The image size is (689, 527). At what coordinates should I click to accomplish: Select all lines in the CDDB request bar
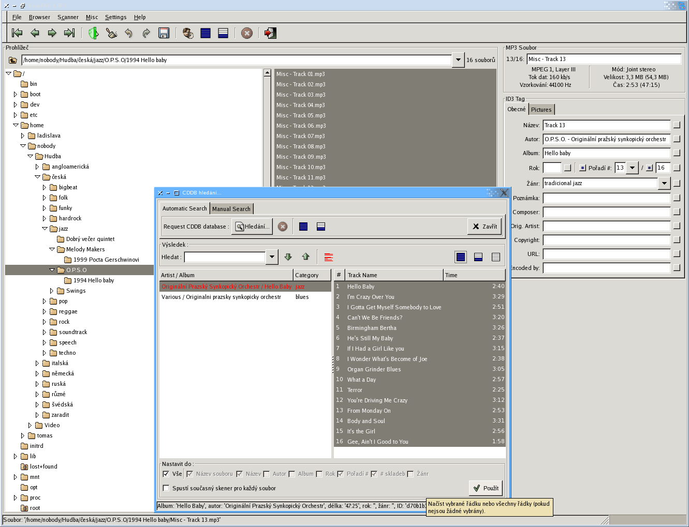point(303,227)
